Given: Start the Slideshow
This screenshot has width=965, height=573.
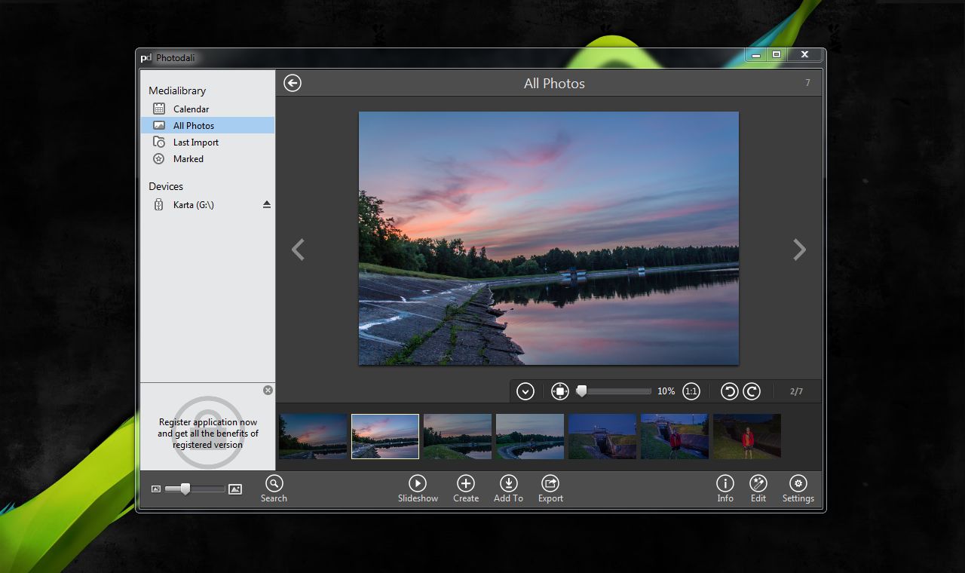Looking at the screenshot, I should (x=418, y=489).
